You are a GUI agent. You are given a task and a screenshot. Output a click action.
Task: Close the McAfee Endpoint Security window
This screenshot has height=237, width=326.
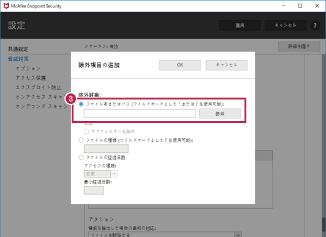click(317, 6)
